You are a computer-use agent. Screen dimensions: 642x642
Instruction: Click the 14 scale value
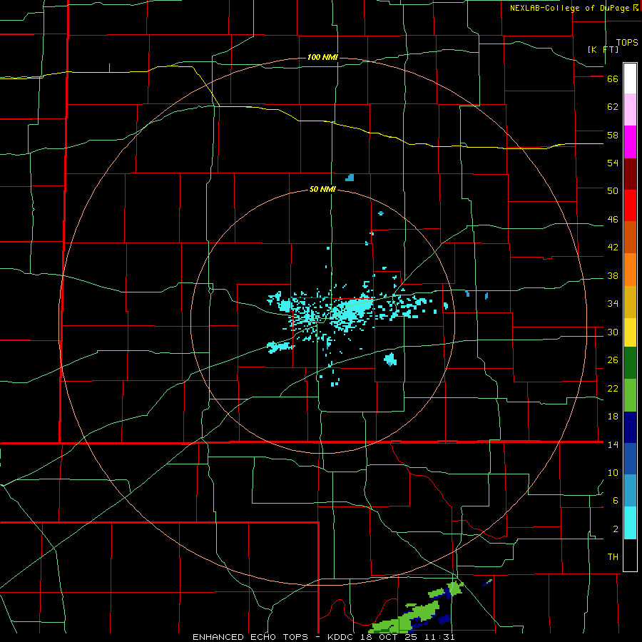pyautogui.click(x=613, y=444)
